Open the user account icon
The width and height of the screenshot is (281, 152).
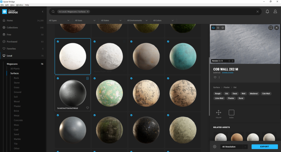click(275, 11)
